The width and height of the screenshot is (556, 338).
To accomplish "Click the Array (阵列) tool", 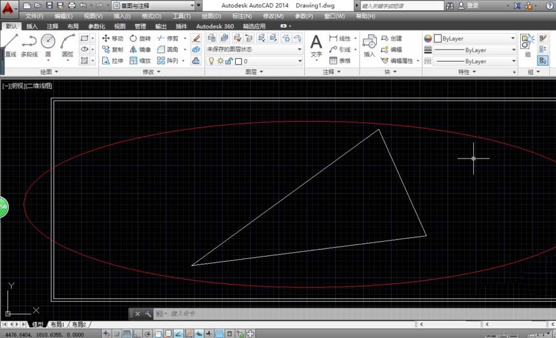I will [168, 61].
